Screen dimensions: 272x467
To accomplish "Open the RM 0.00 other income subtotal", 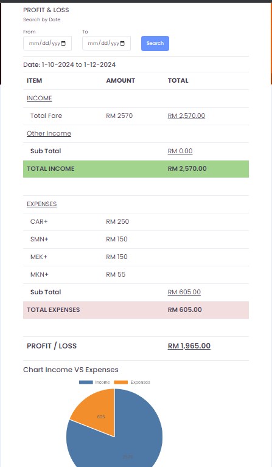I will (180, 151).
